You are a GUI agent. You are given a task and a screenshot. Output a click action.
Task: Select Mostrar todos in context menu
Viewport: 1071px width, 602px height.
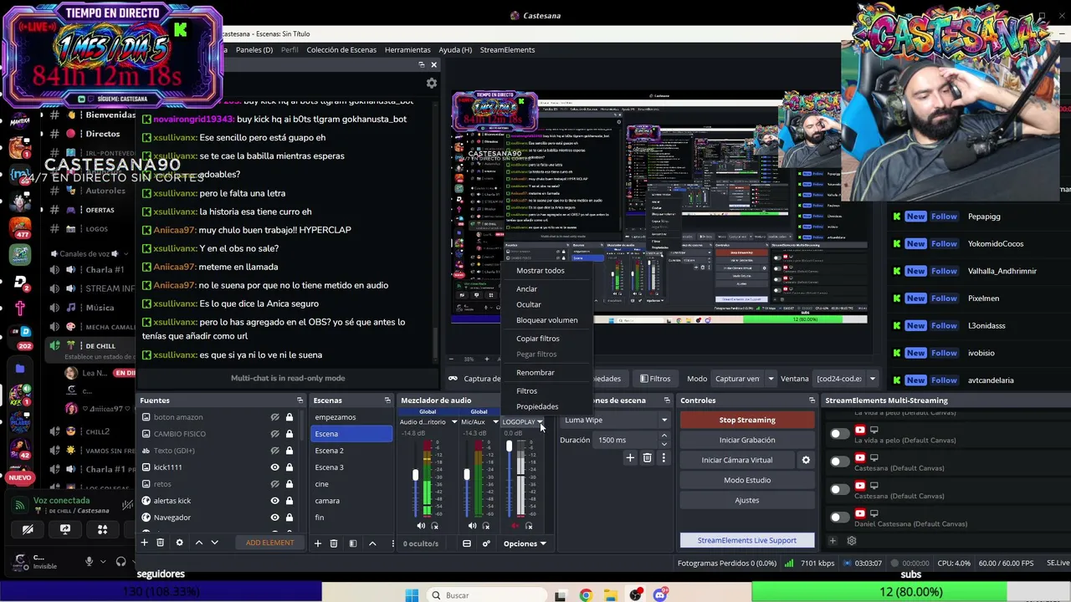pos(541,271)
